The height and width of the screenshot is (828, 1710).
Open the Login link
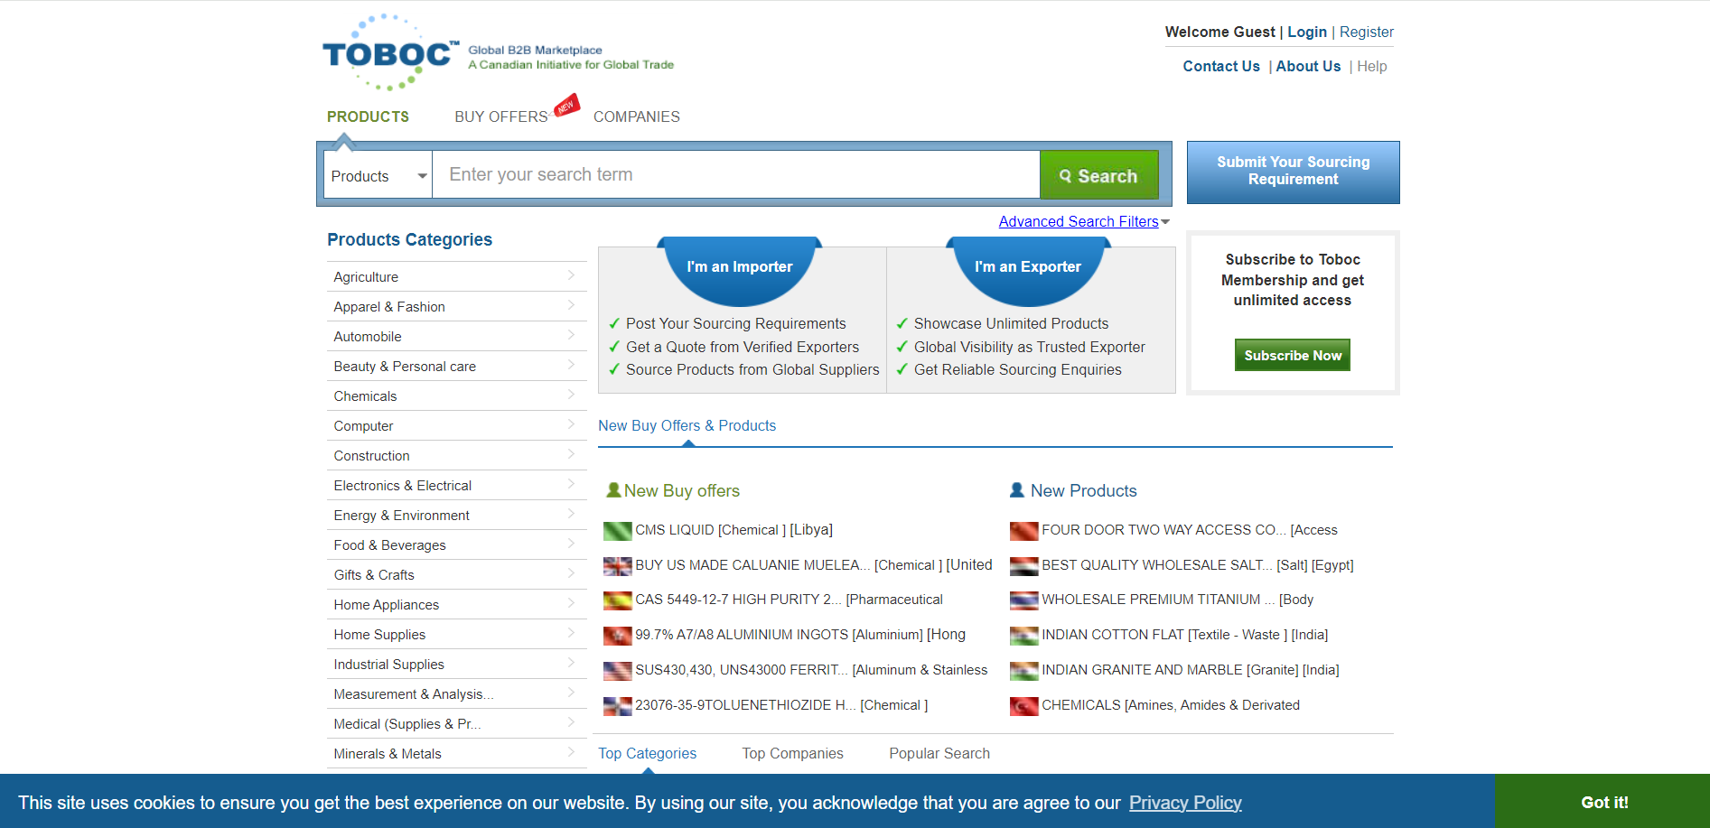(1306, 32)
